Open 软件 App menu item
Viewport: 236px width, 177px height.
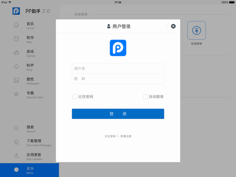30,40
